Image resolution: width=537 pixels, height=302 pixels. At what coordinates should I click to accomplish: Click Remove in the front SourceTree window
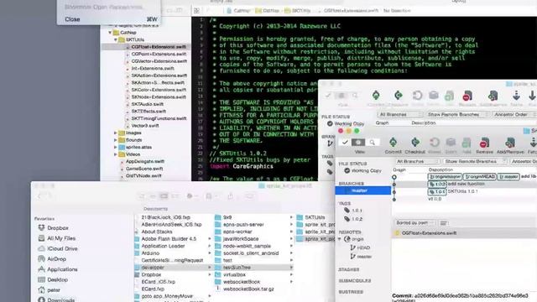coord(484,145)
